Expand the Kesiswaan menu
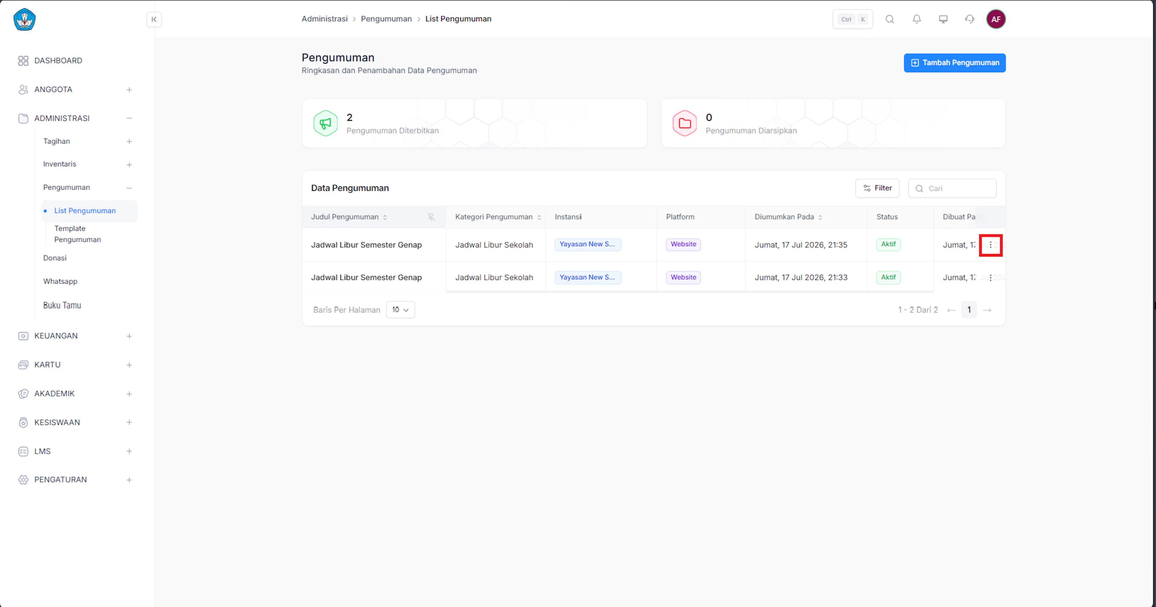Viewport: 1156px width, 607px height. click(x=129, y=422)
